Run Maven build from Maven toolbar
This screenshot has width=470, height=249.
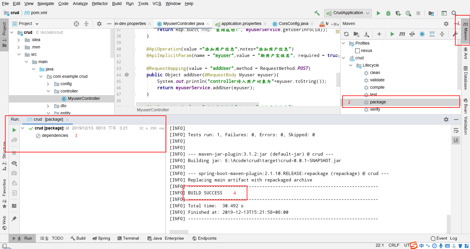point(392,34)
